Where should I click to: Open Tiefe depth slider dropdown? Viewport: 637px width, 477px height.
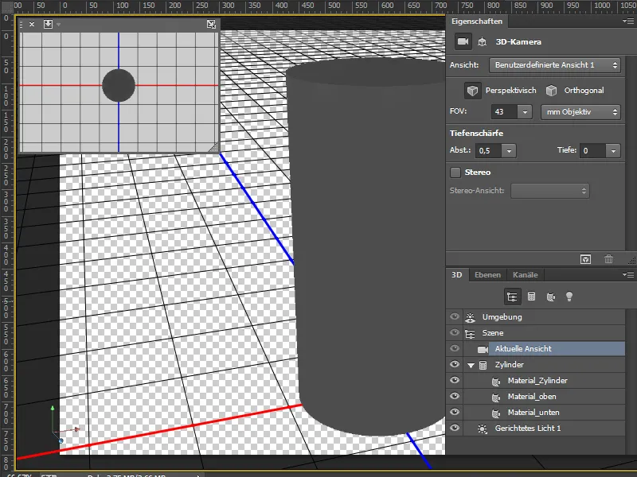613,151
